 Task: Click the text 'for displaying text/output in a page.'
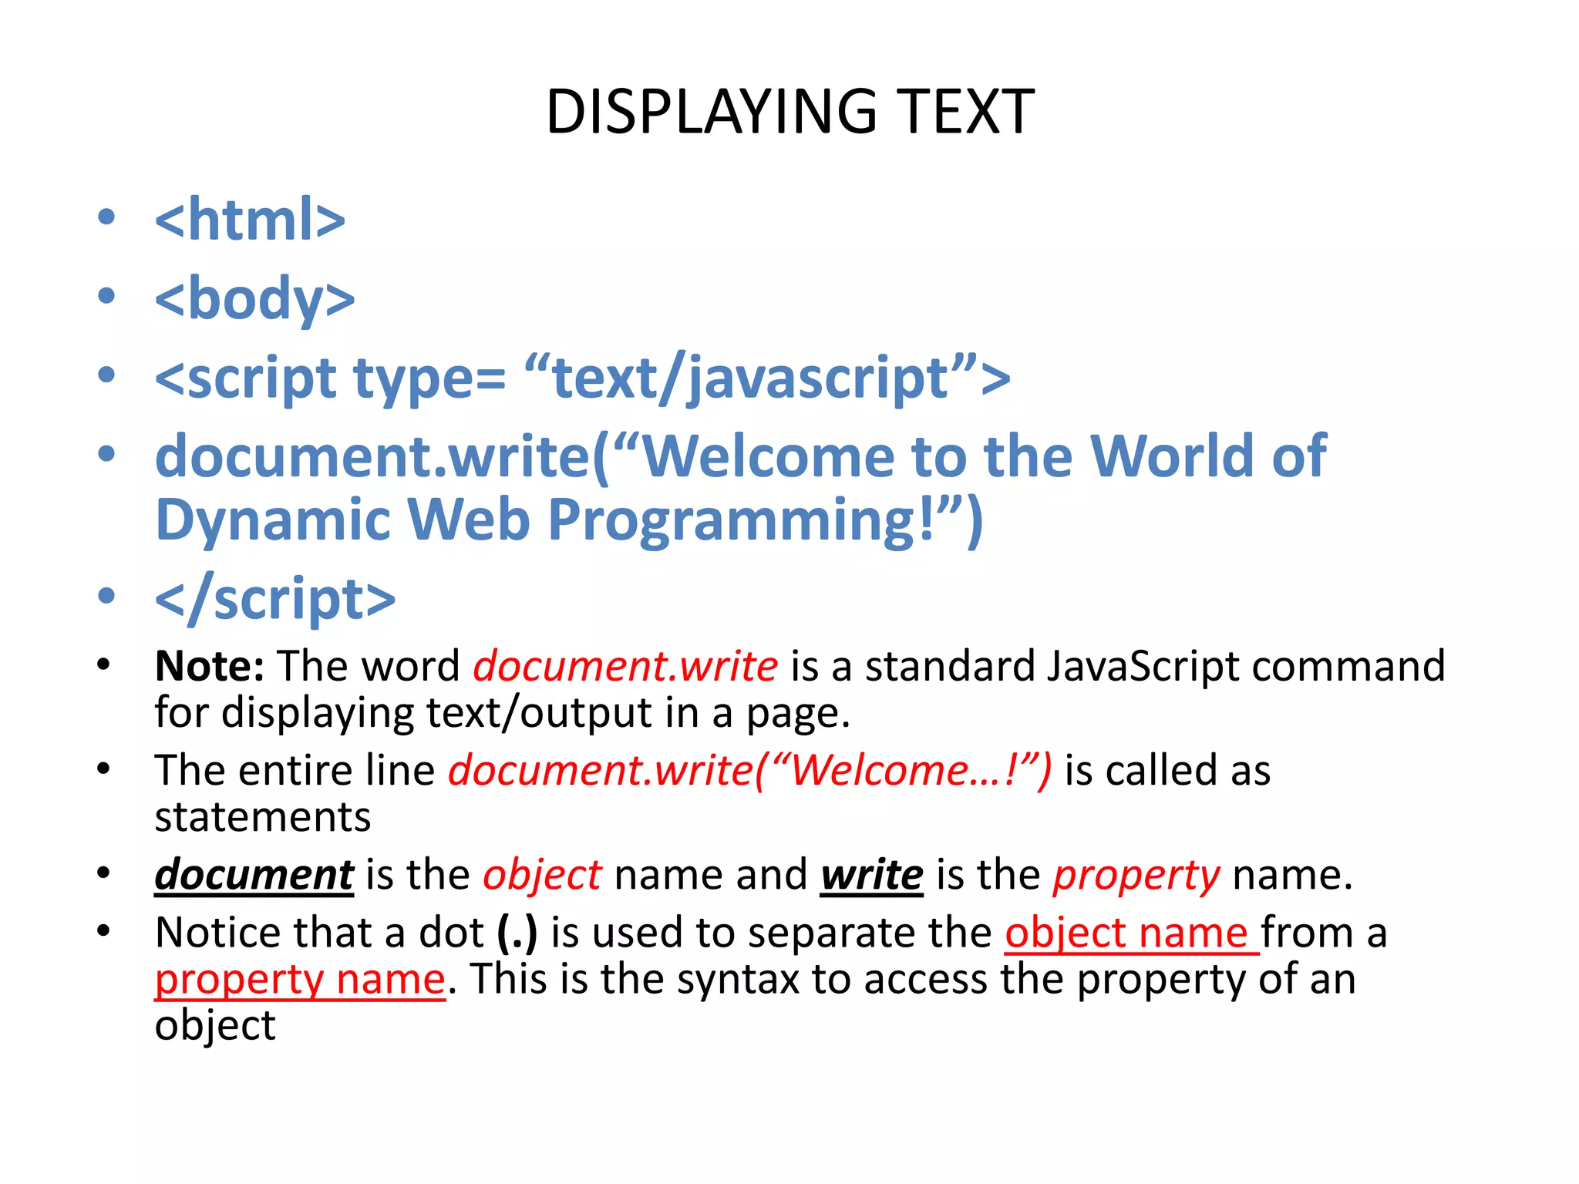[502, 713]
